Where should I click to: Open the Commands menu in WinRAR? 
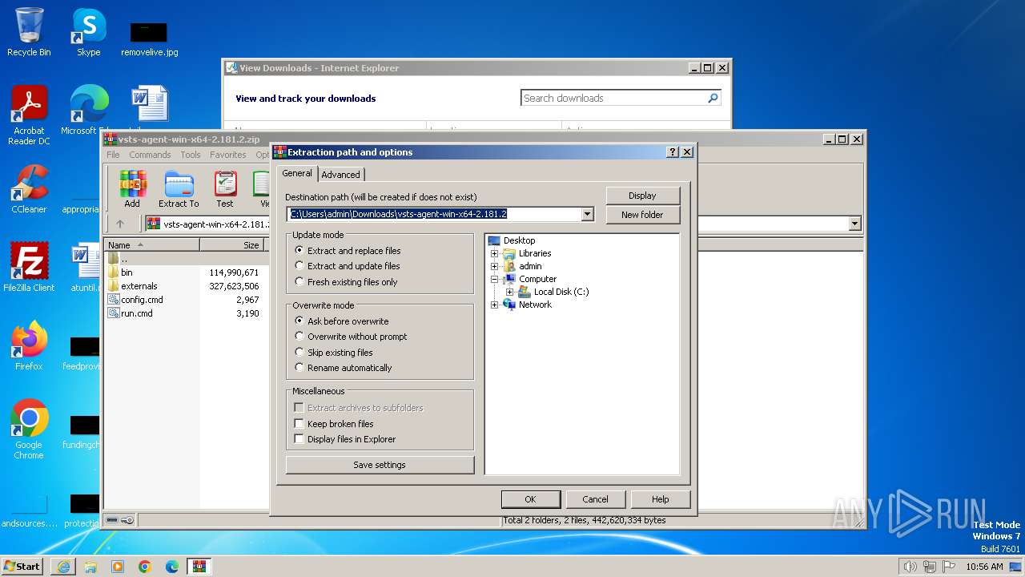tap(150, 155)
